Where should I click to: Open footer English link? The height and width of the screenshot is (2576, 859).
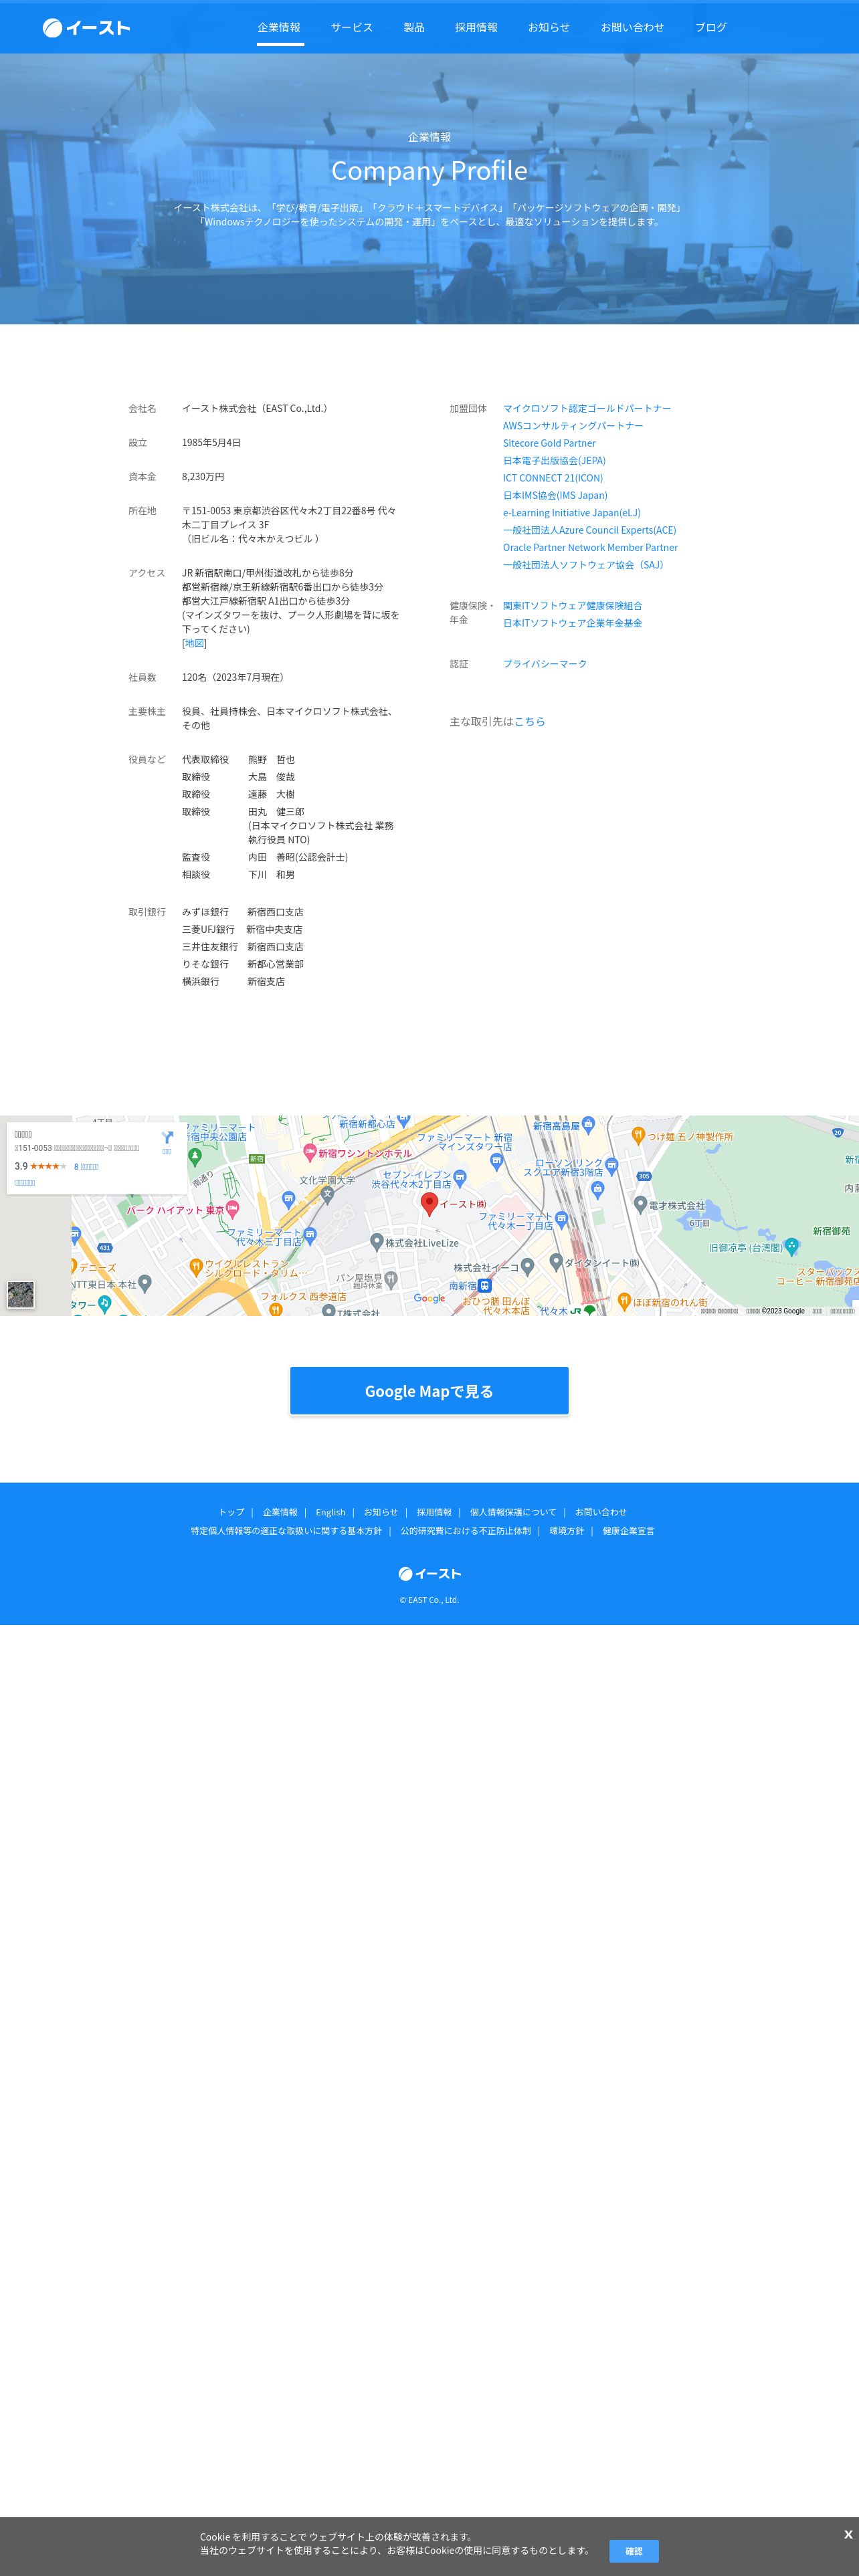(x=330, y=1512)
